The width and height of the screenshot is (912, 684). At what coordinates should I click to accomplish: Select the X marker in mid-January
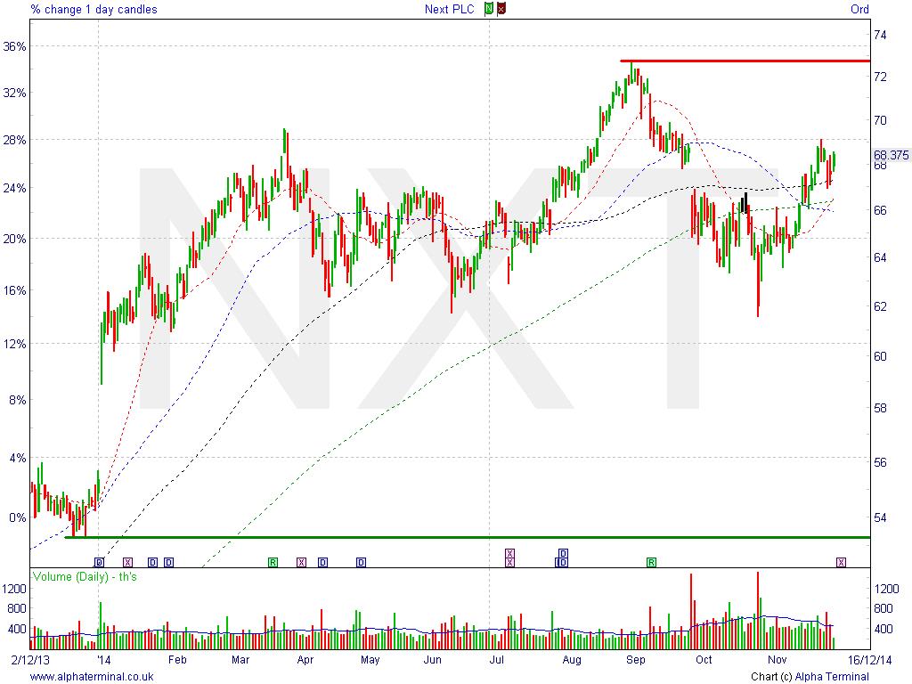(x=127, y=563)
